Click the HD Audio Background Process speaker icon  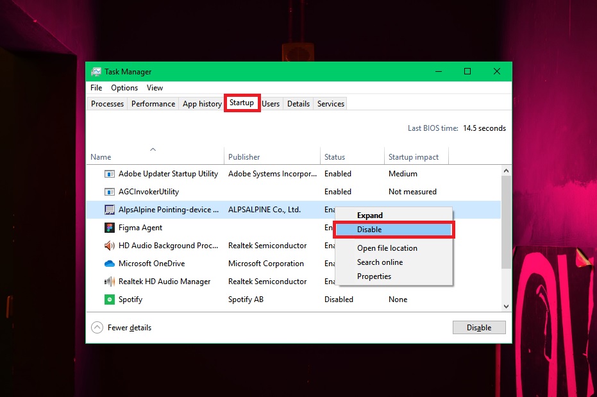click(109, 246)
